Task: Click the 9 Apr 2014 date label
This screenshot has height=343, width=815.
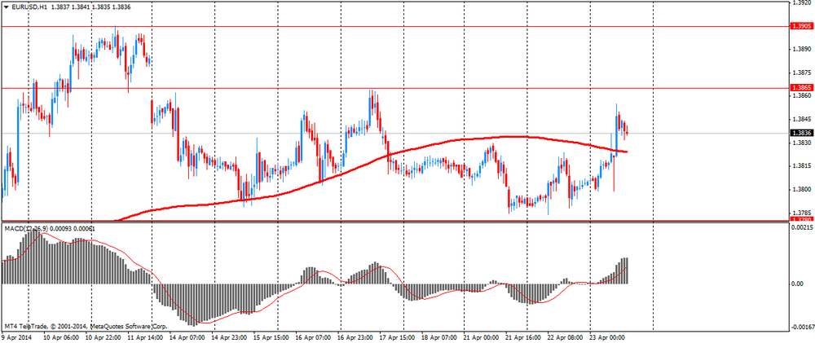Action: (16, 336)
